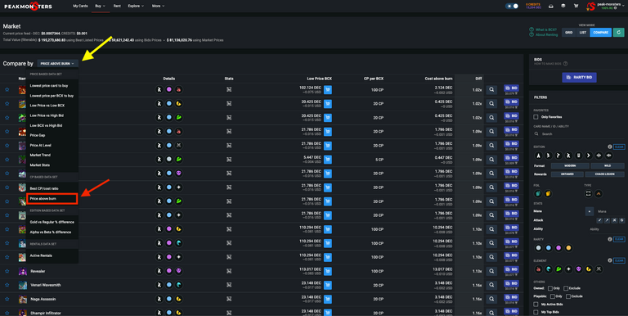Go to My Cards in navigation
Viewport: 628px width, 316px height.
coord(80,6)
